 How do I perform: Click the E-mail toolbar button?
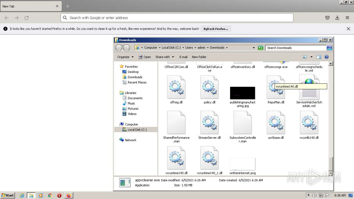coord(183,57)
